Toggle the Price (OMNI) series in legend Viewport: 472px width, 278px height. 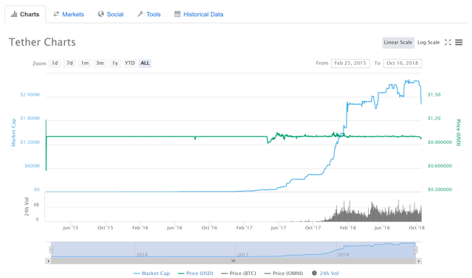pos(283,273)
